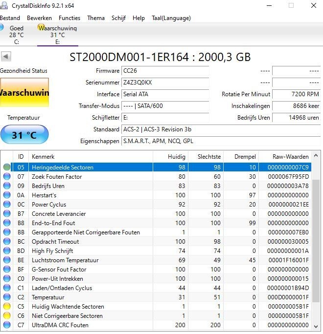Select the Power Cyclus row

(x=156, y=205)
